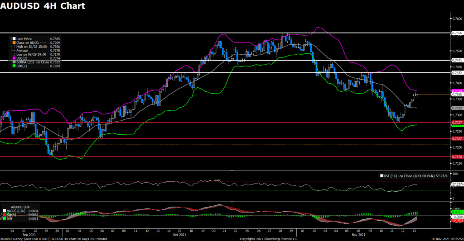Click the RSI axis value tag 57.2374
The height and width of the screenshot is (241, 464).
click(457, 184)
